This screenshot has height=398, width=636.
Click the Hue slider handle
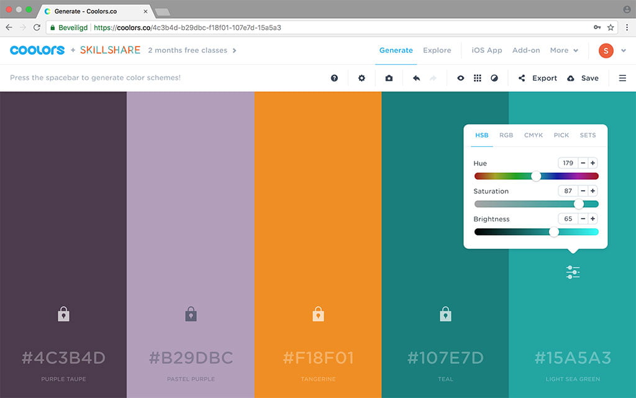[x=536, y=176]
